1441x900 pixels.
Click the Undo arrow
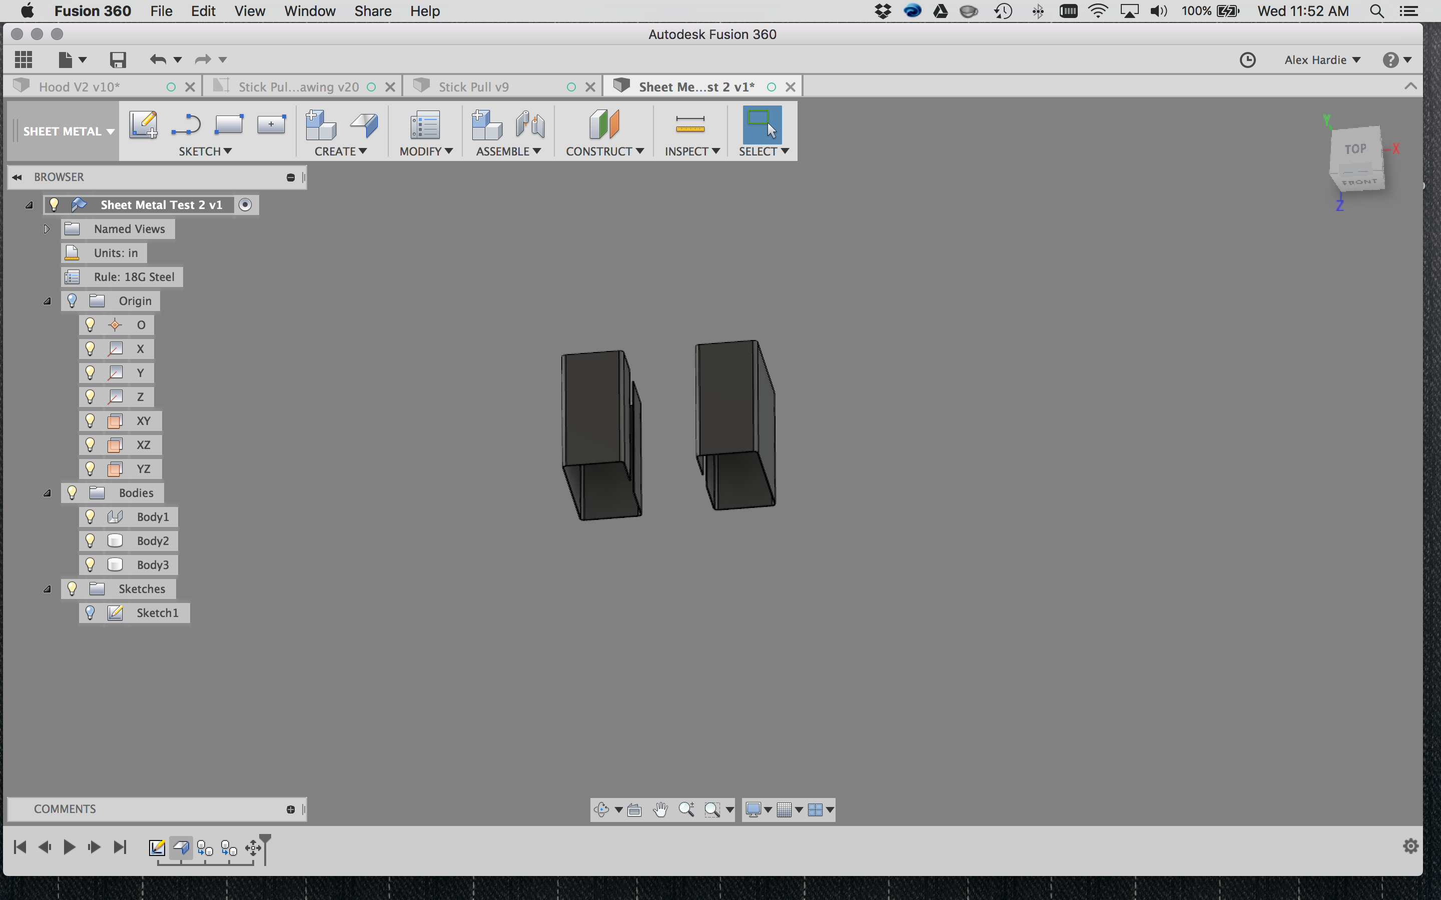[x=158, y=59]
